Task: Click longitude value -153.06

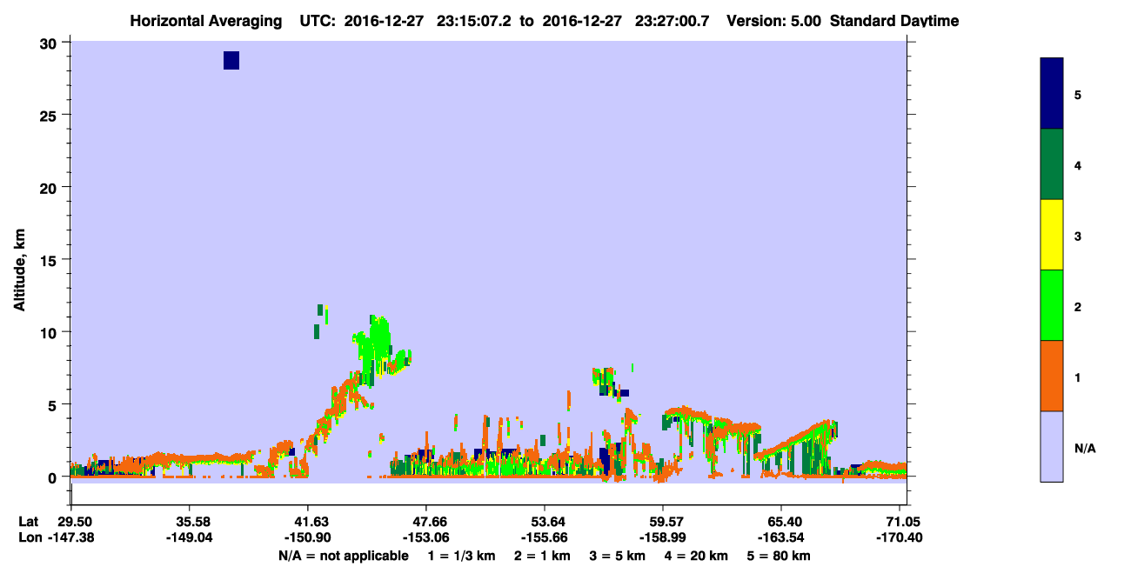Action: pyautogui.click(x=425, y=538)
